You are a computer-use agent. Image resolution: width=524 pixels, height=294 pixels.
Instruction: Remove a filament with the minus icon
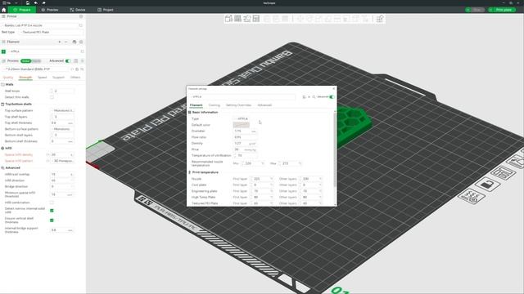pyautogui.click(x=65, y=42)
